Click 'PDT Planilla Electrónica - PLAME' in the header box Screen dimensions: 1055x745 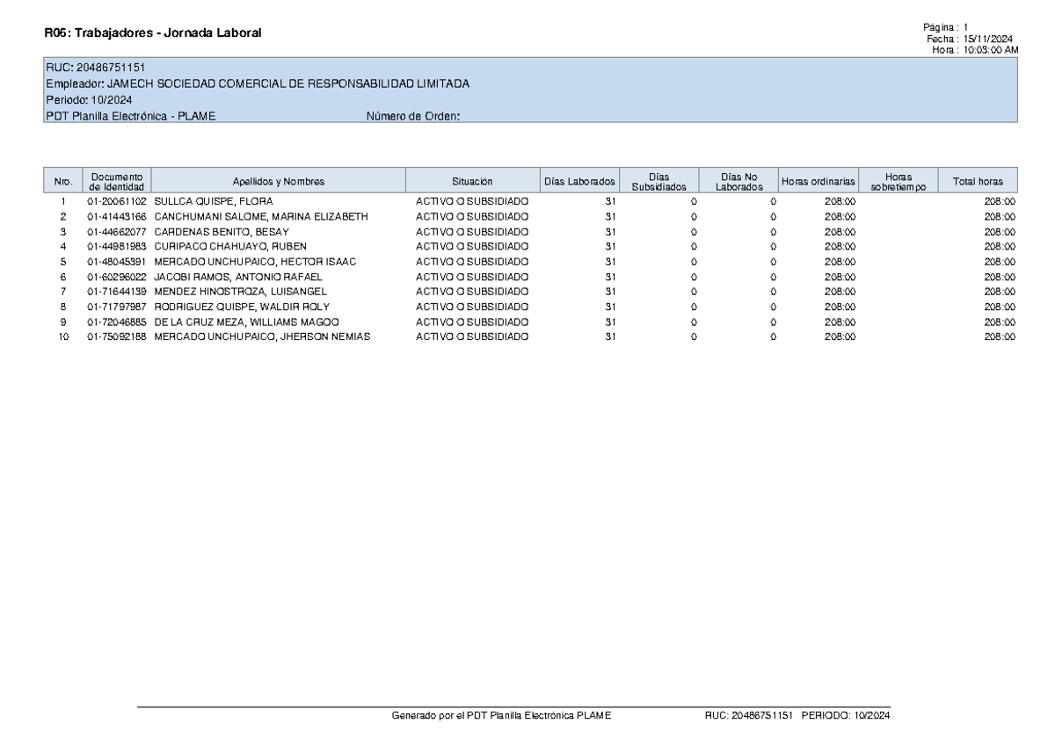131,116
